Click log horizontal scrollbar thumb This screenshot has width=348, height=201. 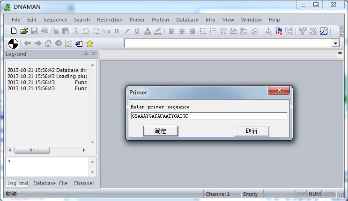click(32, 150)
